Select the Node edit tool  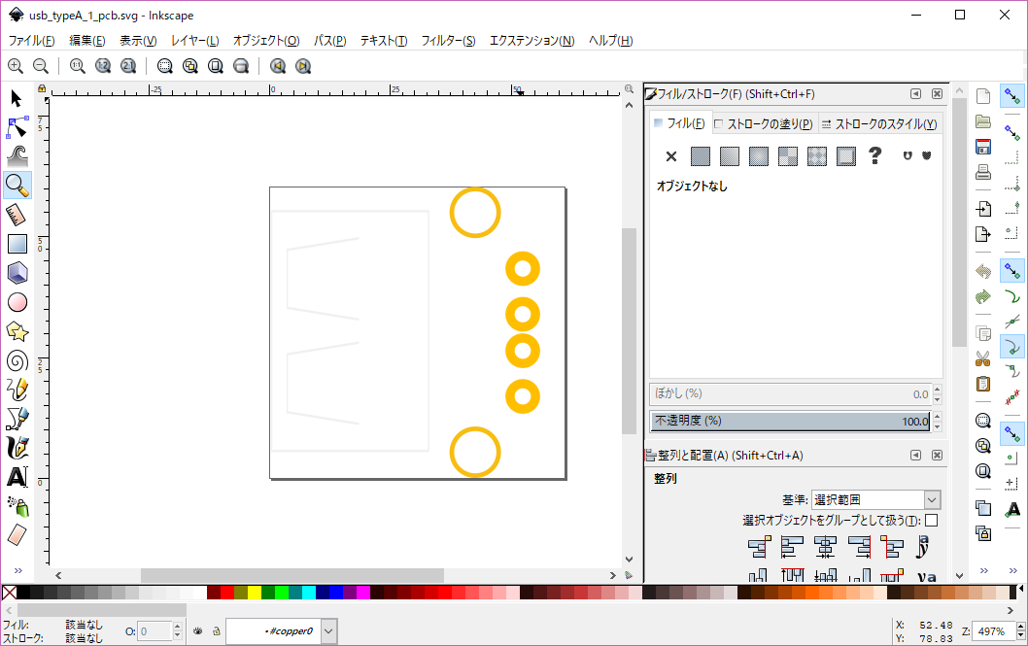point(17,126)
